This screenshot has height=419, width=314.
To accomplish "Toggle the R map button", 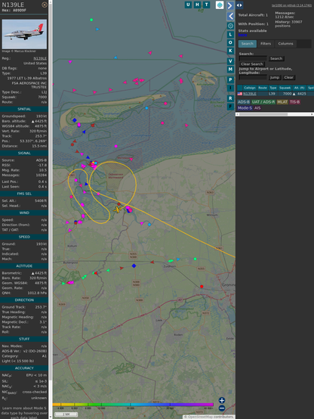I will pyautogui.click(x=230, y=98).
